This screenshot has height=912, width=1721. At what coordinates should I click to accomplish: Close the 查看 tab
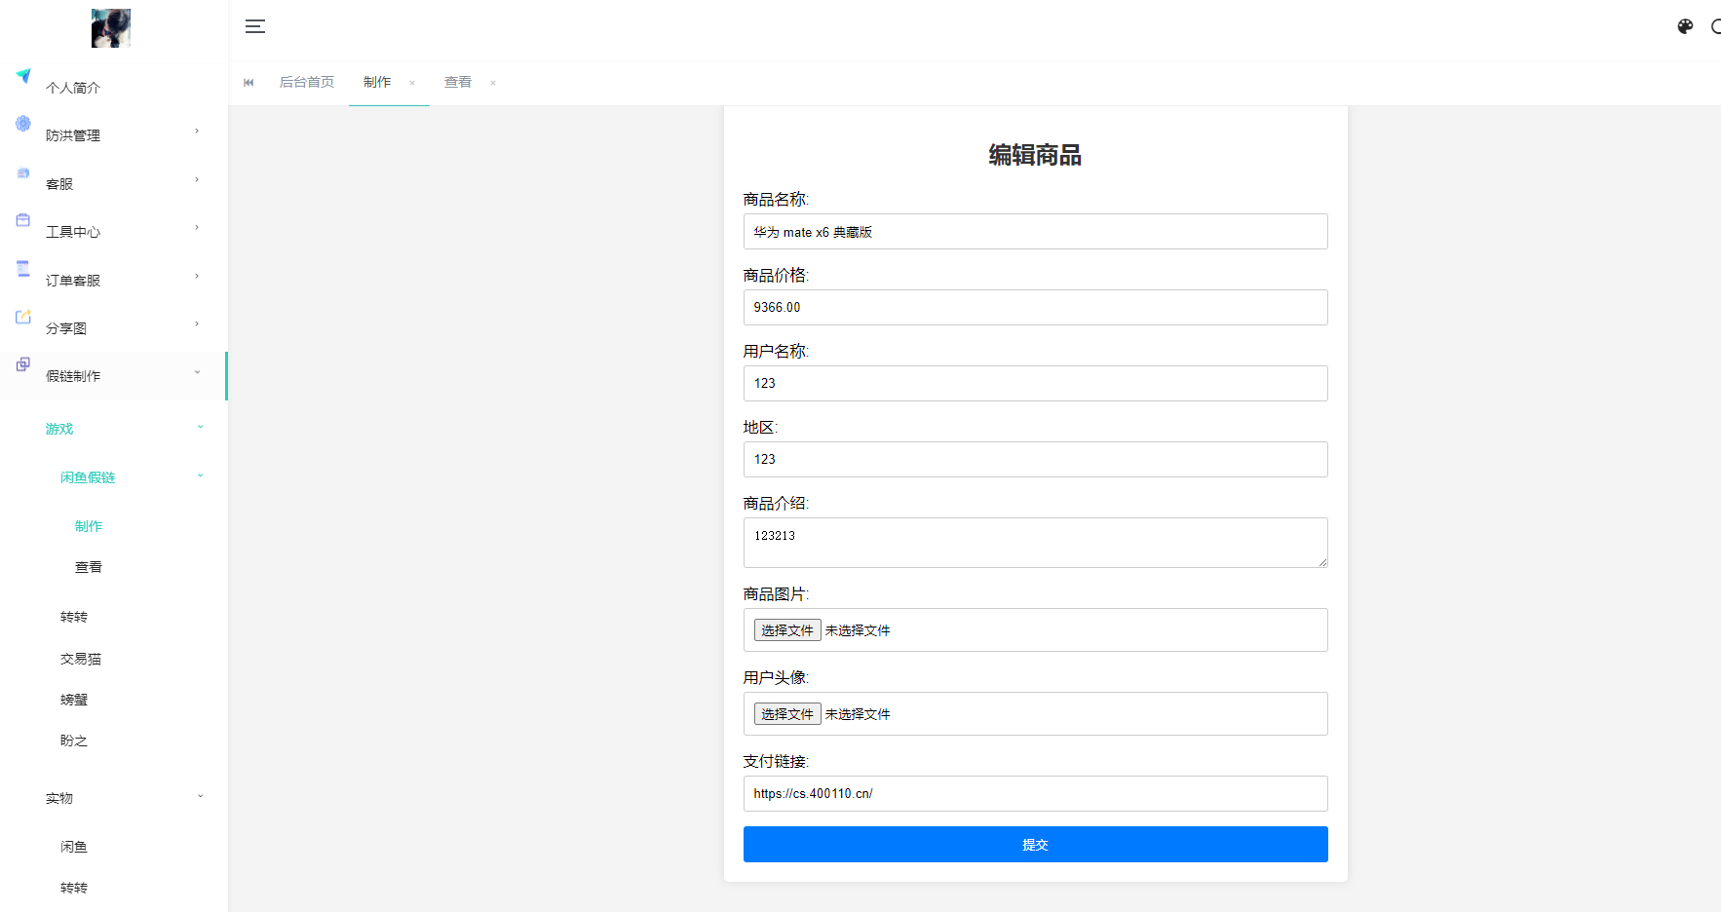click(493, 83)
